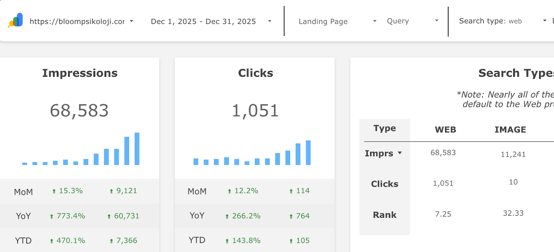Click the green arrow beside 764 in Clicks YoY
This screenshot has width=554, height=252.
(x=291, y=216)
